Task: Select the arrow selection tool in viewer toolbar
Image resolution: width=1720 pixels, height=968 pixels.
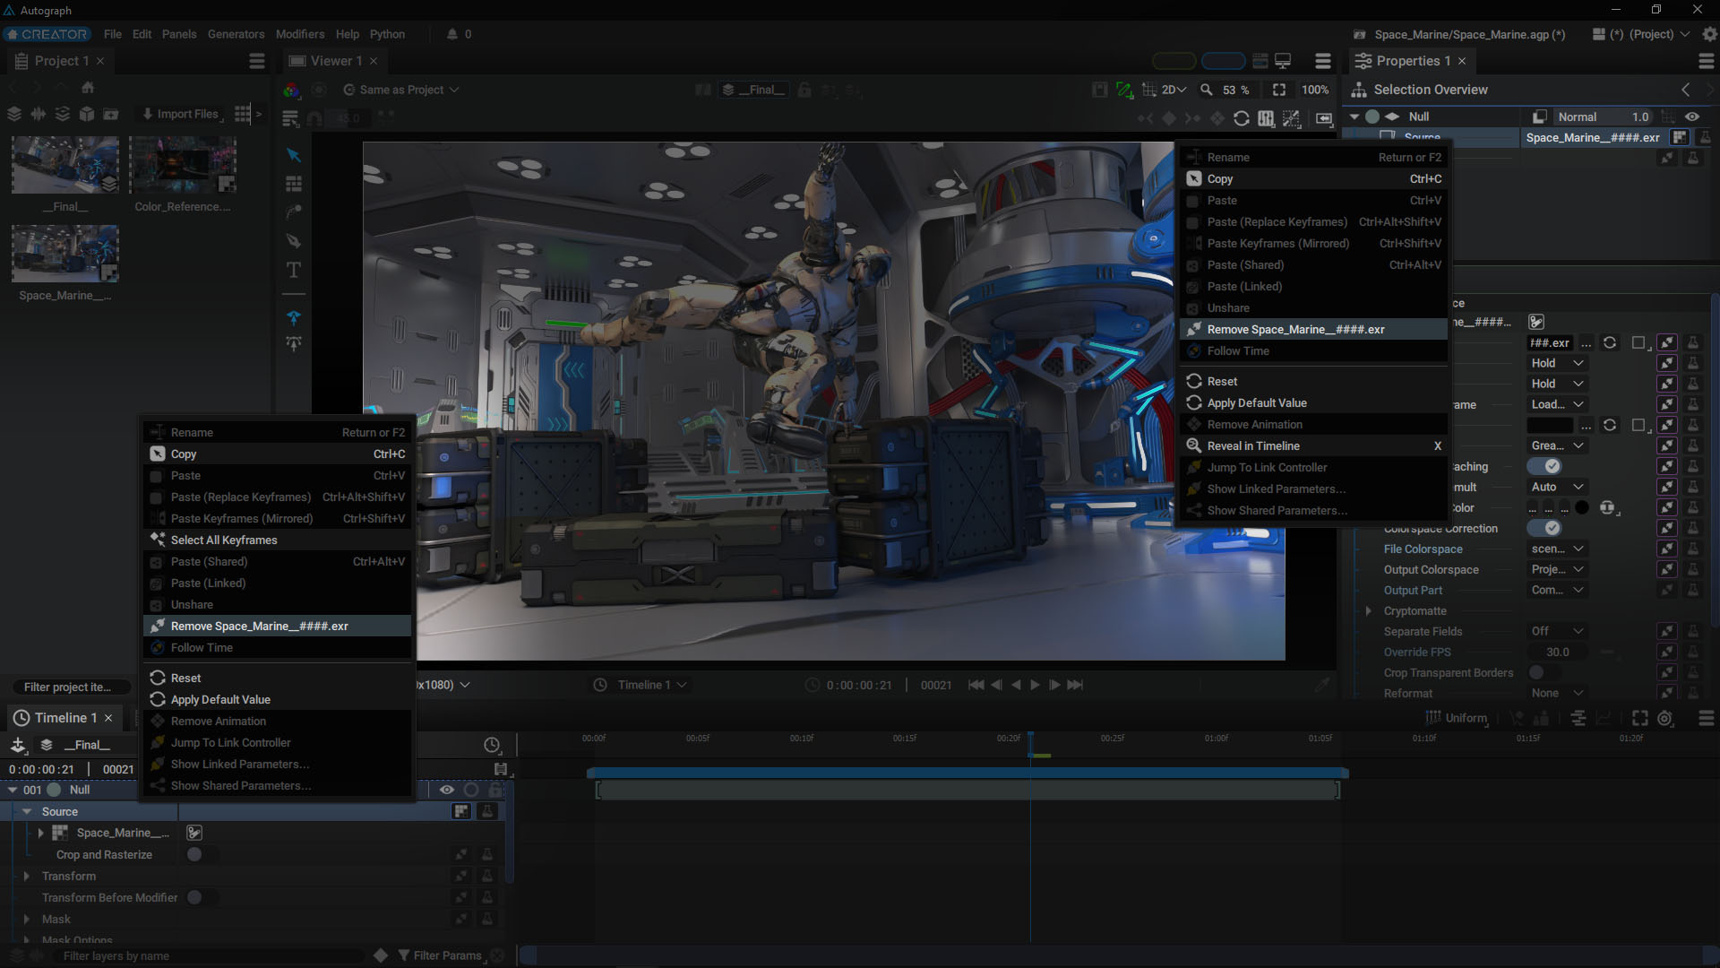Action: point(294,155)
